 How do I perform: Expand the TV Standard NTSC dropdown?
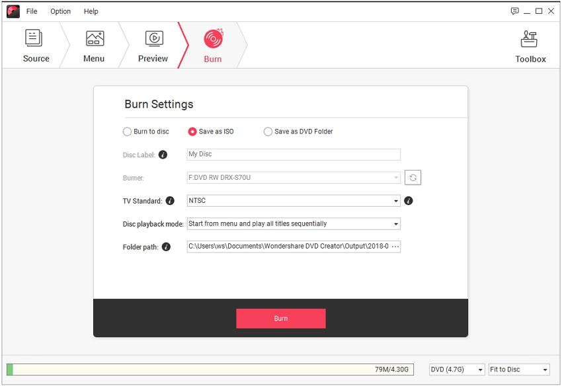[x=294, y=200]
